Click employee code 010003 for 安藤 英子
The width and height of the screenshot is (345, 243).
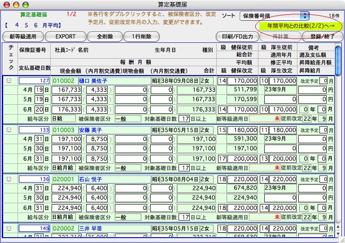(x=64, y=130)
